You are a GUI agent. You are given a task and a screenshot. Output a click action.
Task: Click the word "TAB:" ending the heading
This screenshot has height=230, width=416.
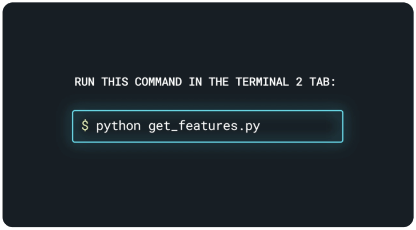[323, 82]
